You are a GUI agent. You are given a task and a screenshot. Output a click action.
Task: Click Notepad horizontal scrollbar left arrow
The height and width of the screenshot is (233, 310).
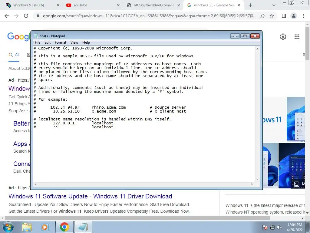[36, 184]
